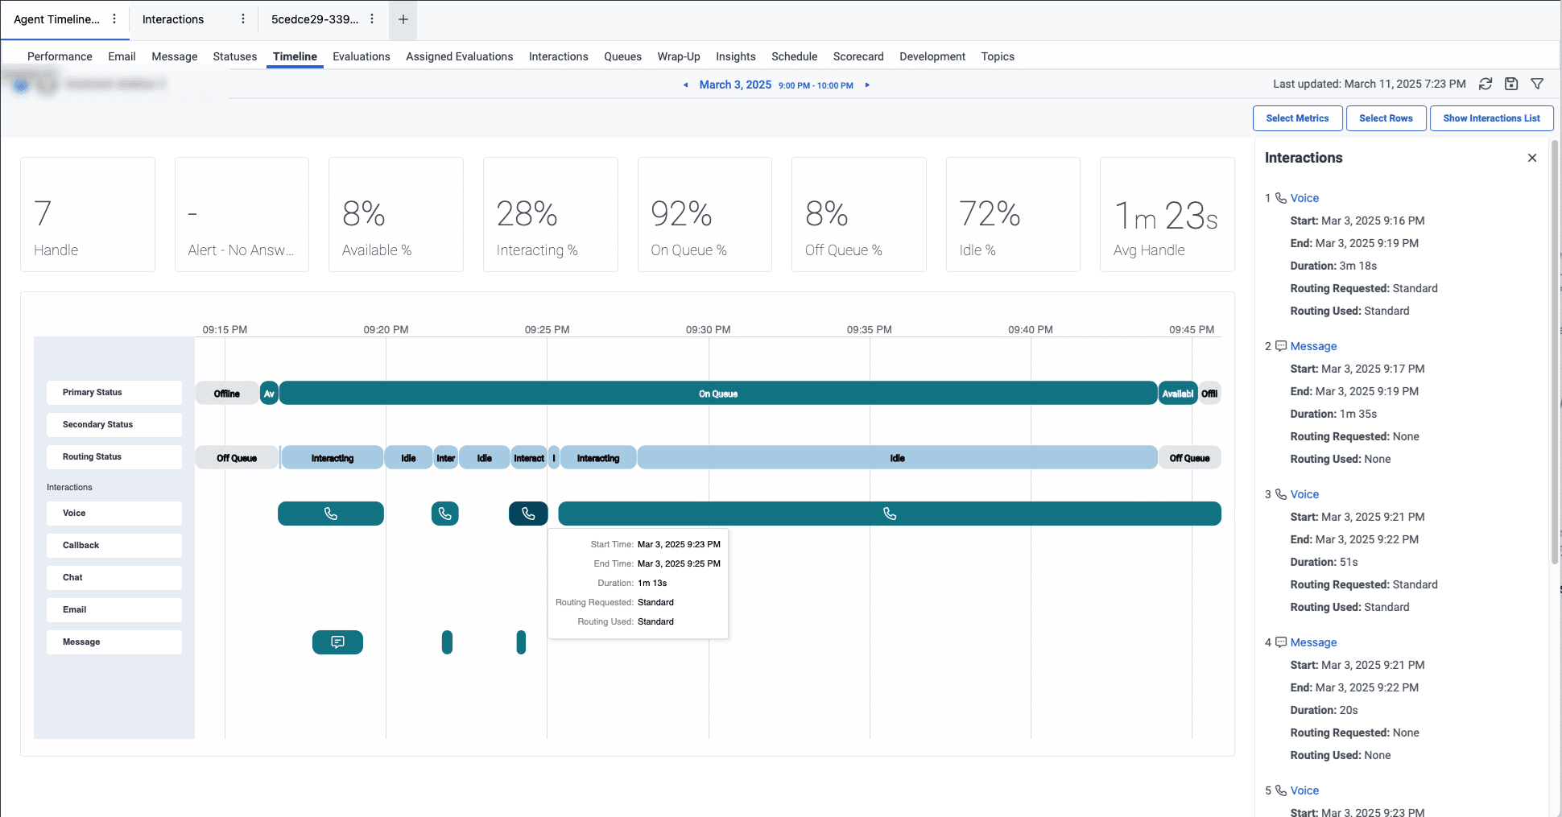1562x817 pixels.
Task: Click the Select Metrics button
Action: 1297,118
